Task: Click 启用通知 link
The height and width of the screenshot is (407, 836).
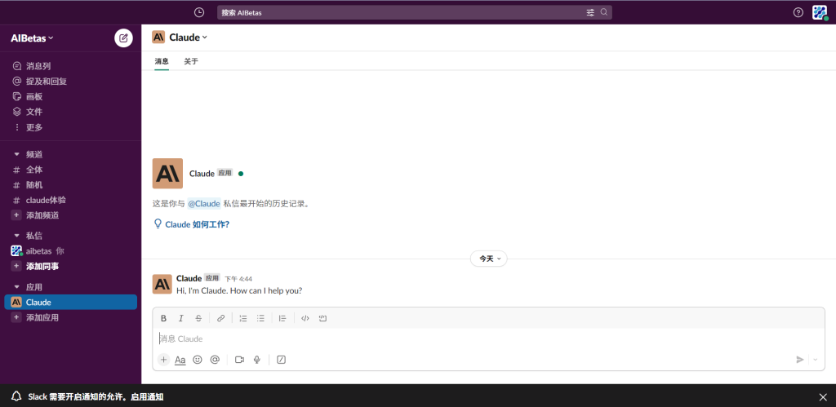Action: pyautogui.click(x=147, y=396)
